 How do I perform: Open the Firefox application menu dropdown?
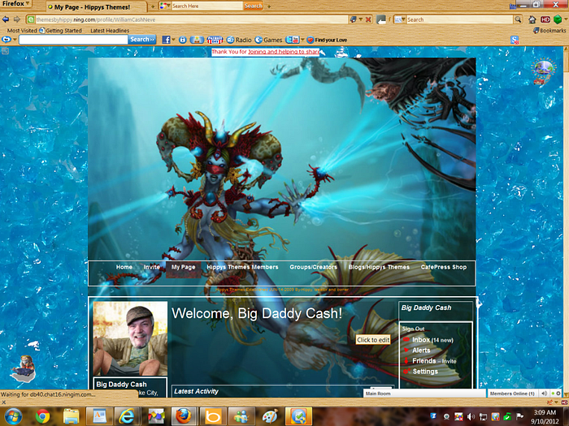(18, 4)
